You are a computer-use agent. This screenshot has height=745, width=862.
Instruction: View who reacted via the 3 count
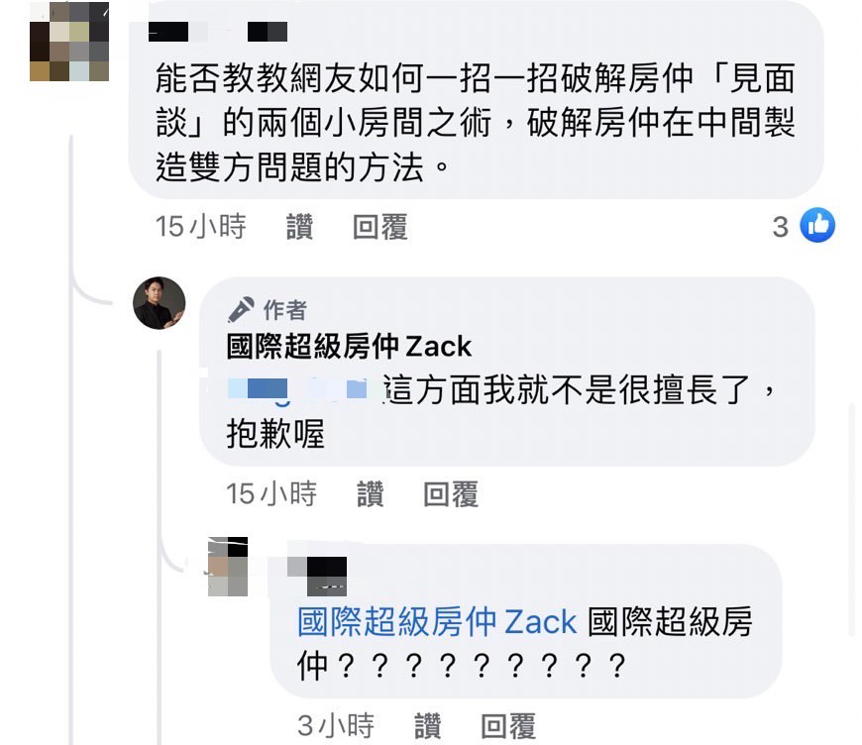[780, 227]
